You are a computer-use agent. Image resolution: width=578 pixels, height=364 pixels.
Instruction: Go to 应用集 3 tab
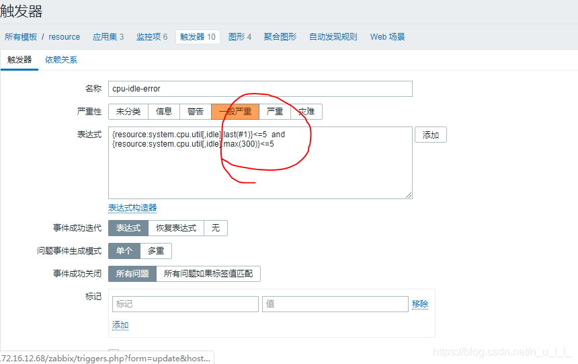click(108, 37)
